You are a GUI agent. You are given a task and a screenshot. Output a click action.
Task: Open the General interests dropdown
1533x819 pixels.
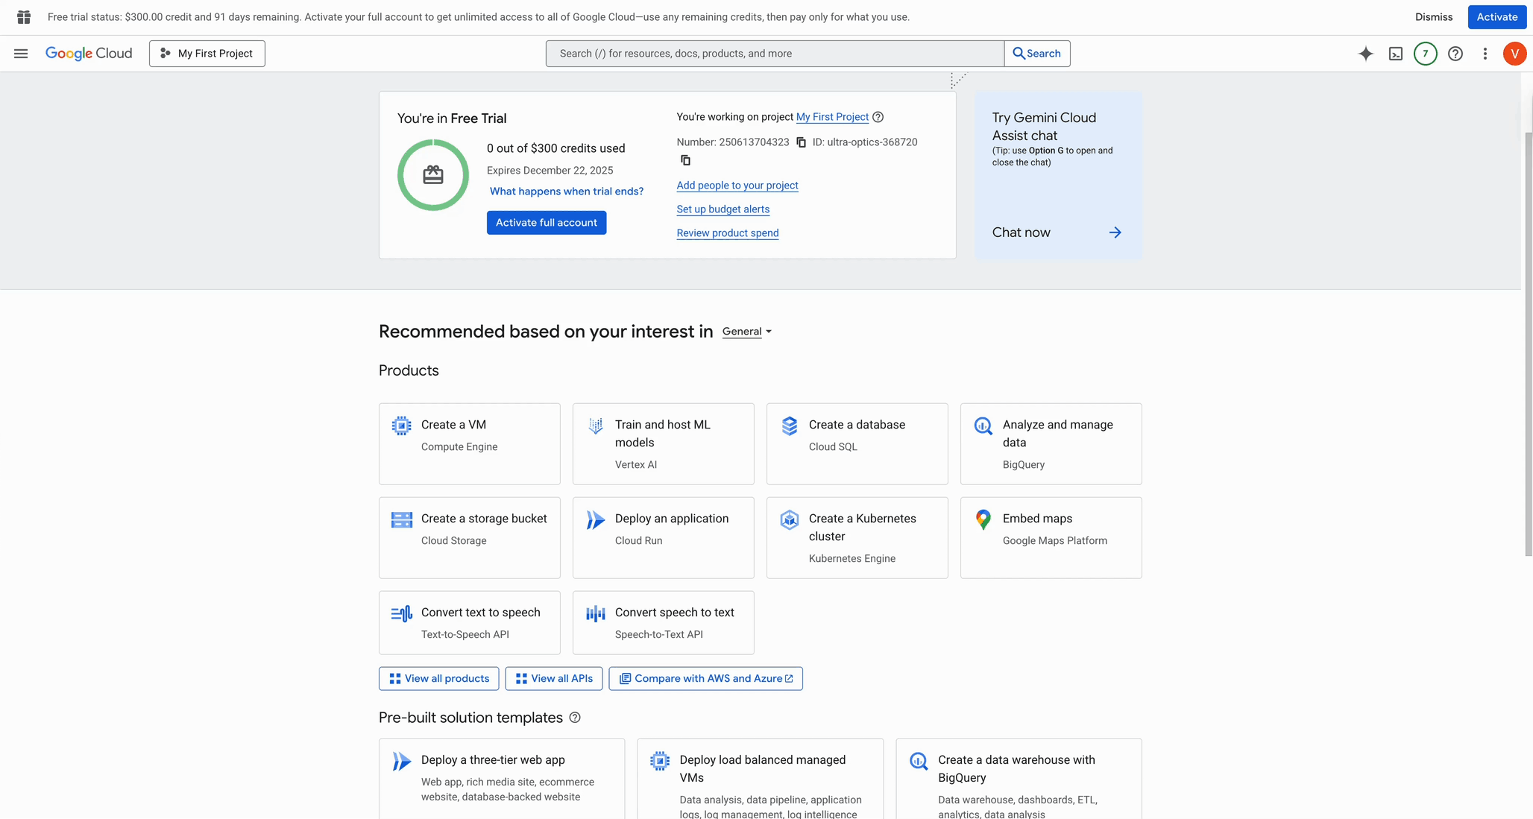click(746, 331)
